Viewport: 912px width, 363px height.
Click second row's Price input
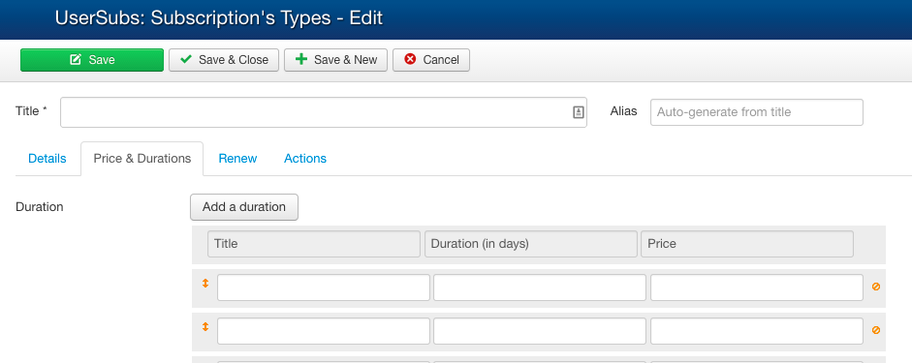[x=757, y=331]
